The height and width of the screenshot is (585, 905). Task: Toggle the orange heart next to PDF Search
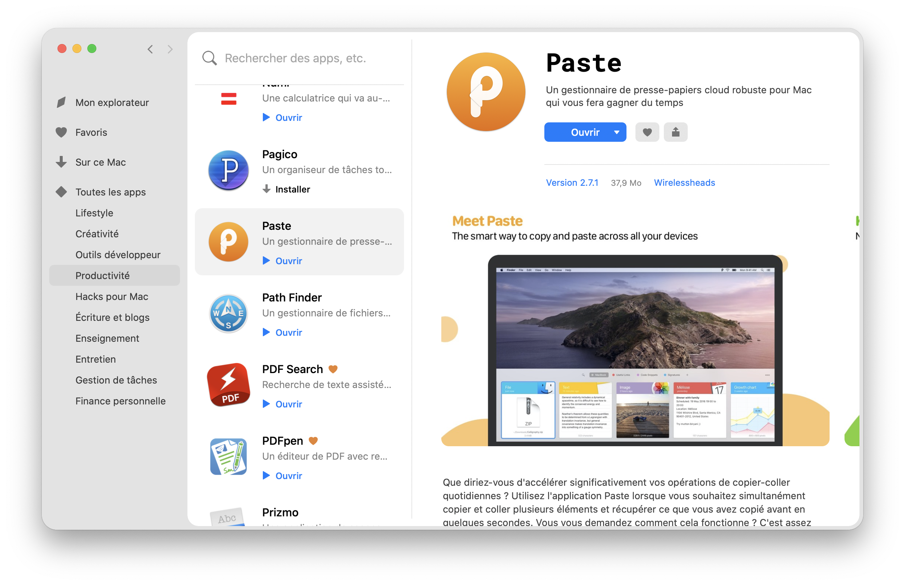333,369
